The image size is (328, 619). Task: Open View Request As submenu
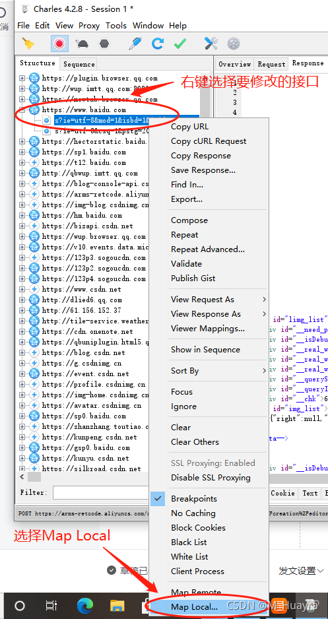[x=209, y=300]
